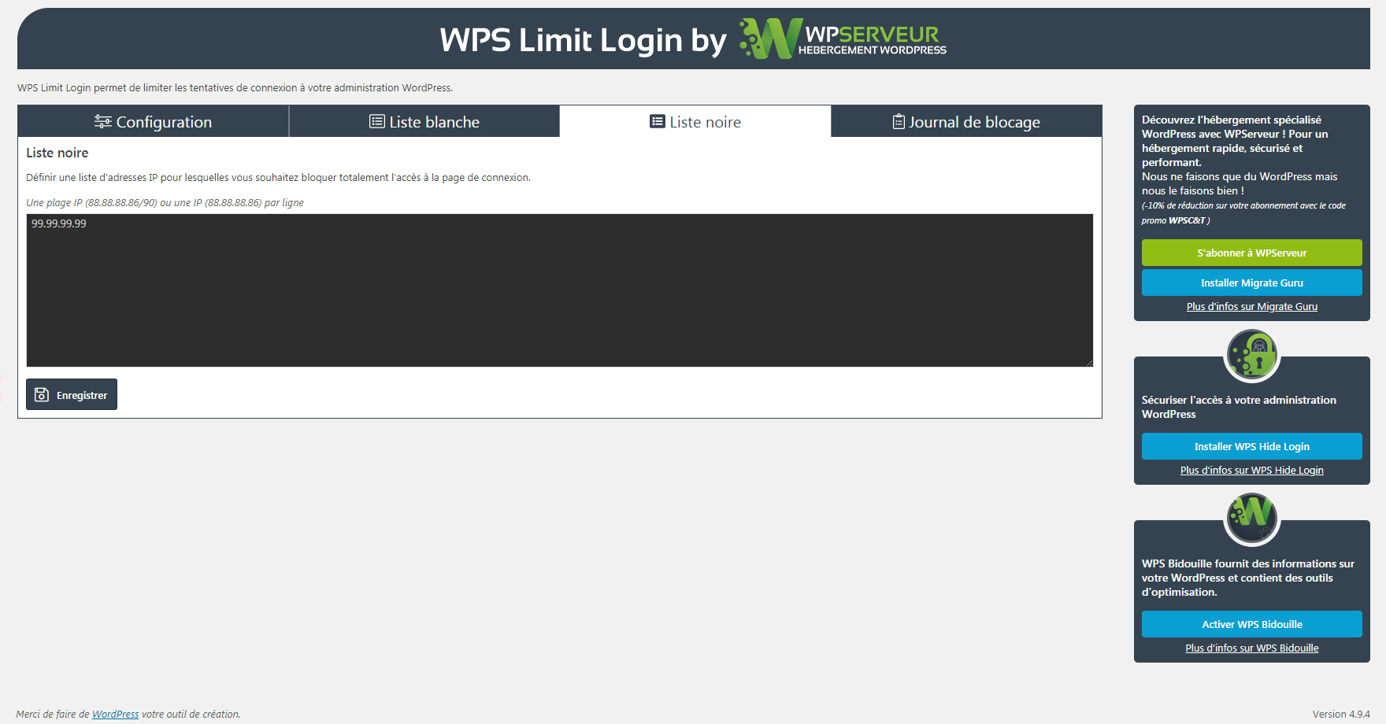This screenshot has height=724, width=1386.
Task: Click Activer WPS Bidouille button
Action: coord(1252,624)
